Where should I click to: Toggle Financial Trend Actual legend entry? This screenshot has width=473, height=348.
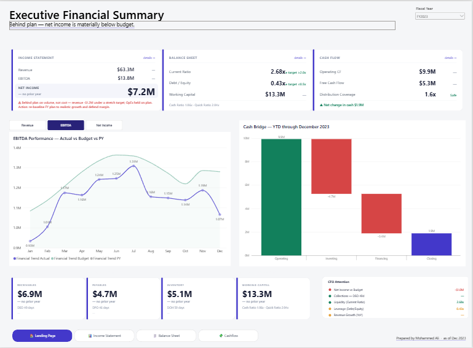click(31, 258)
